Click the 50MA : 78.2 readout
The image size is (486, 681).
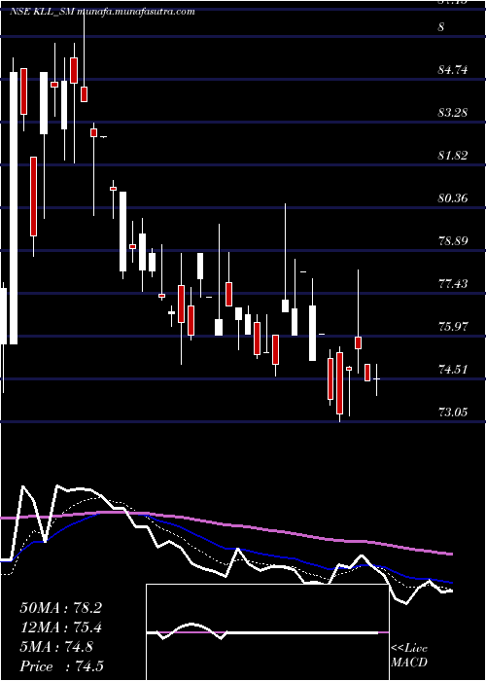(60, 608)
